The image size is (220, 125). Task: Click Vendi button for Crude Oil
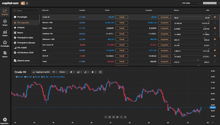pos(122,17)
